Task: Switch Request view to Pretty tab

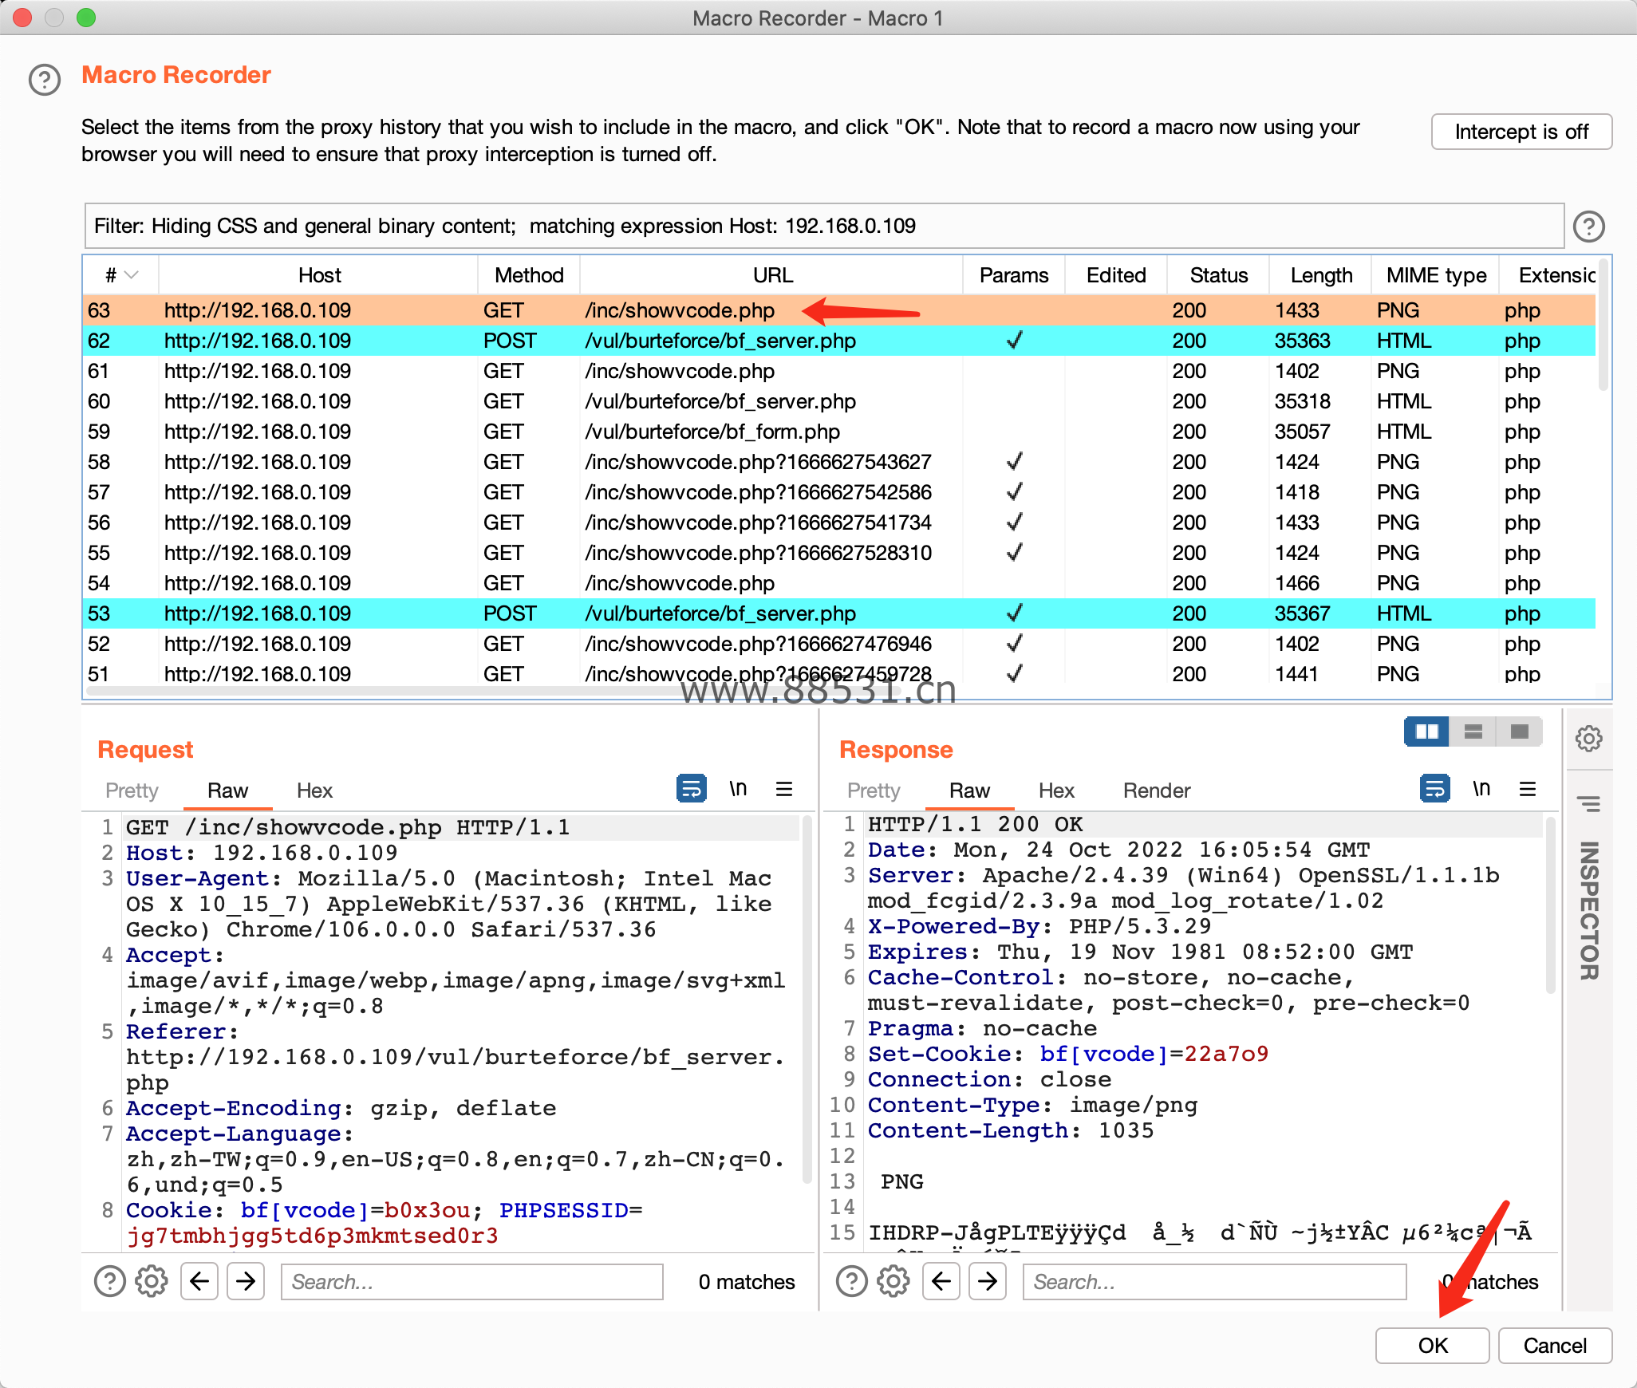Action: [132, 791]
